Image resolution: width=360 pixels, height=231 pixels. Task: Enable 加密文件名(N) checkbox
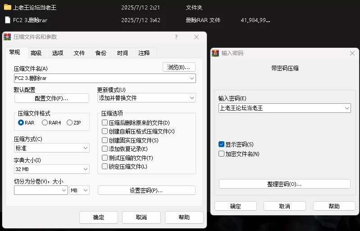coord(221,154)
